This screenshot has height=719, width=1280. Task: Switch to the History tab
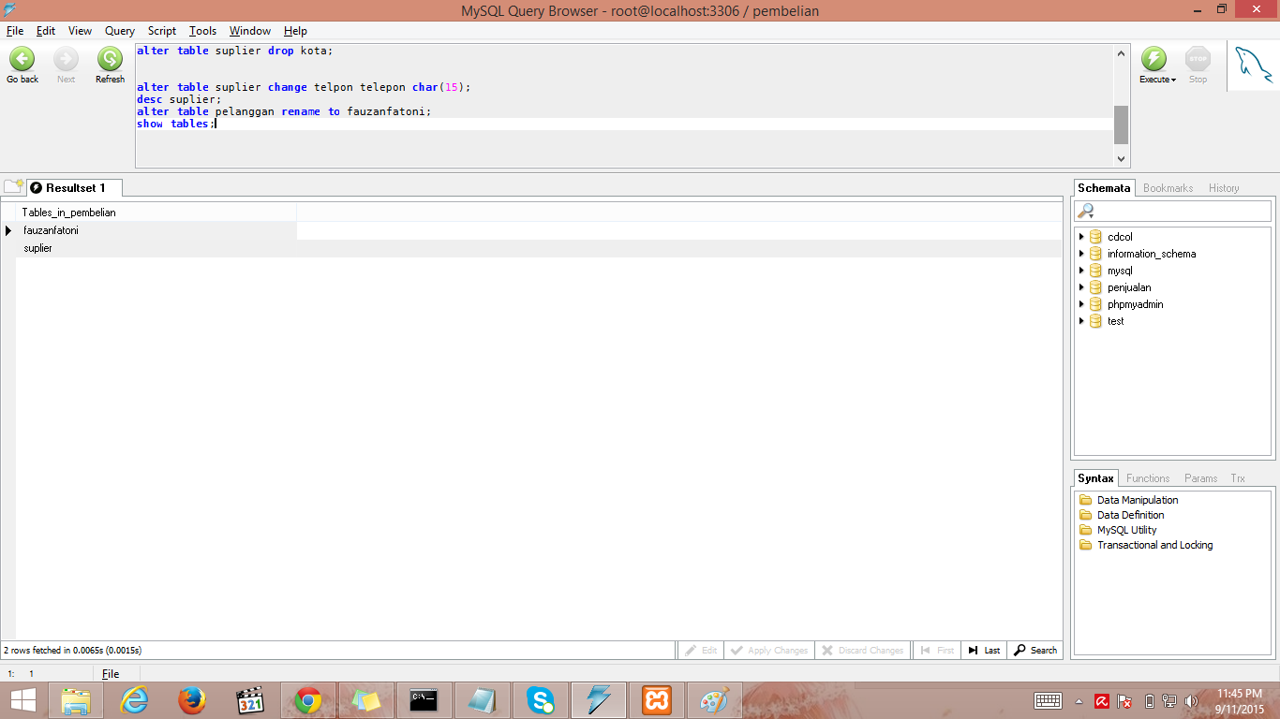[1223, 187]
